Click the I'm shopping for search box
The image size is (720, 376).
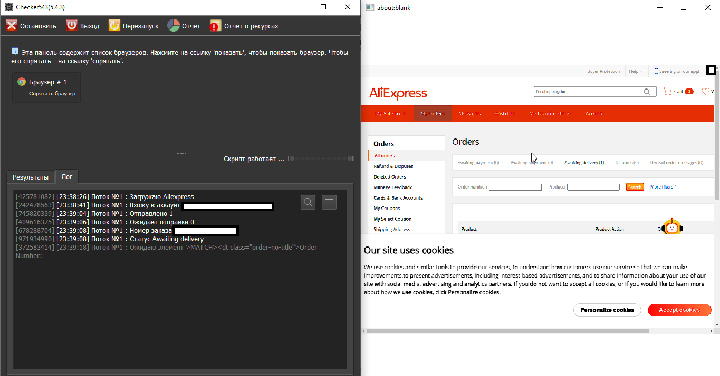coord(587,92)
